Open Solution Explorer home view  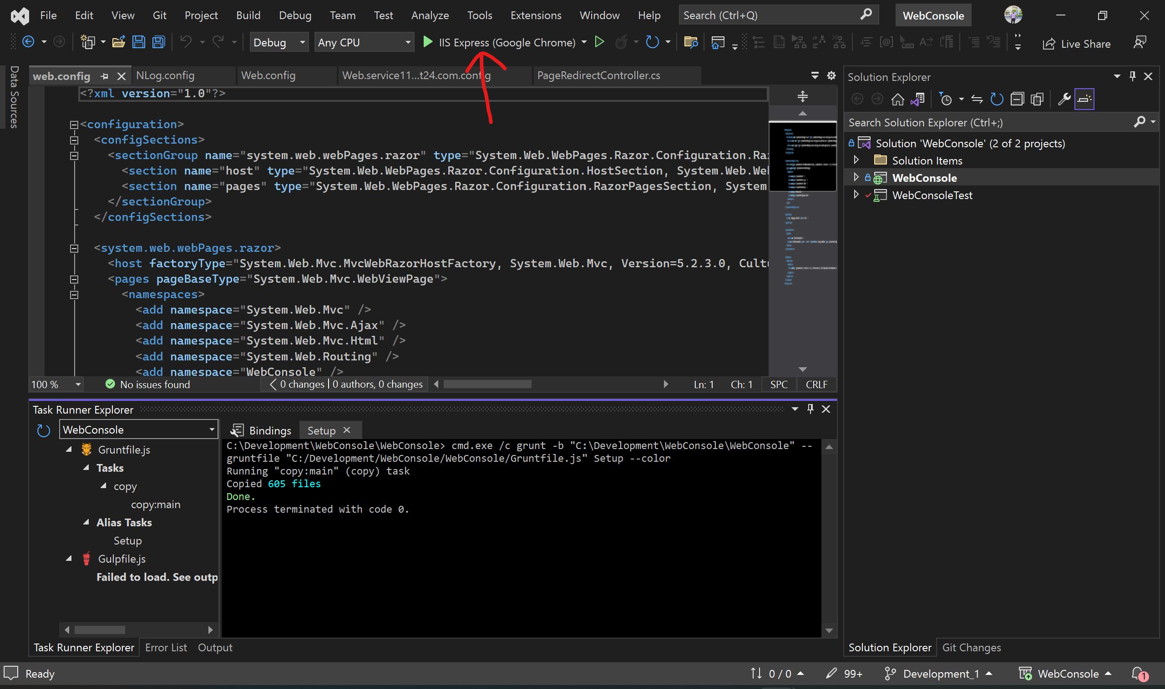898,99
